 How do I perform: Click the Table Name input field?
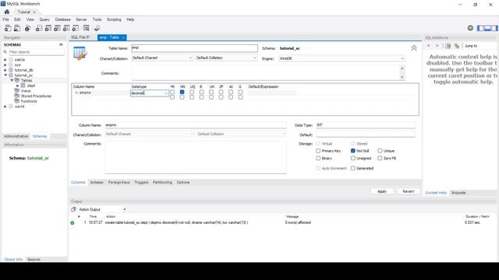[194, 48]
